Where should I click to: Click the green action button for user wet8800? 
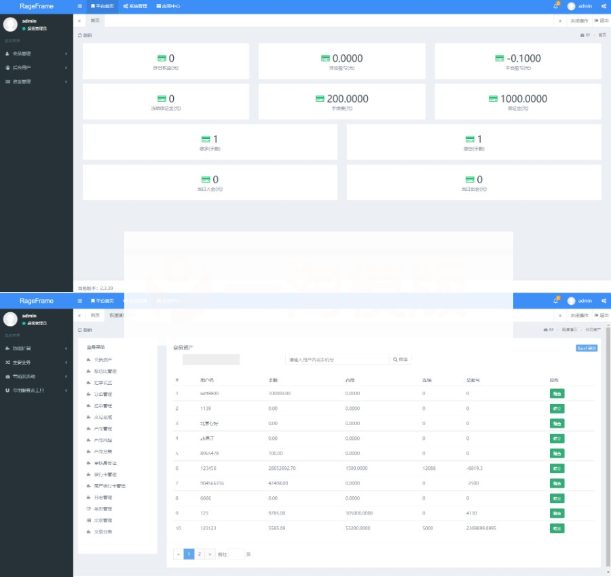(x=557, y=393)
